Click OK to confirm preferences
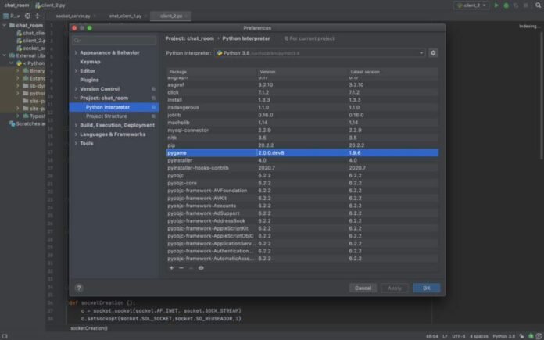Image resolution: width=544 pixels, height=340 pixels. [427, 288]
